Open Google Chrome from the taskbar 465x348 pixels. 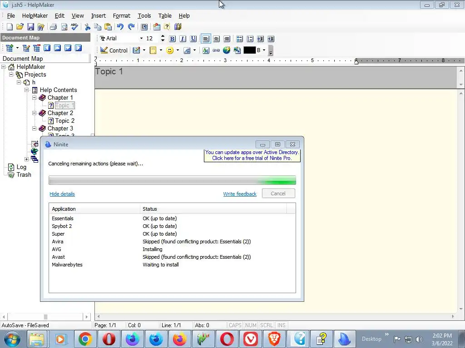pyautogui.click(x=85, y=339)
